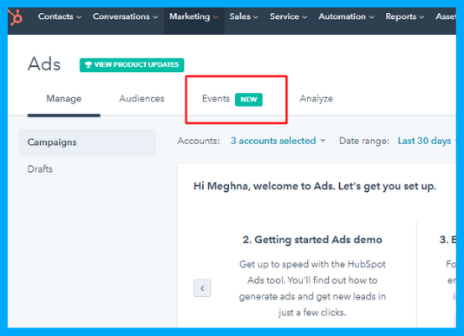Click the Ads page title

[x=44, y=64]
